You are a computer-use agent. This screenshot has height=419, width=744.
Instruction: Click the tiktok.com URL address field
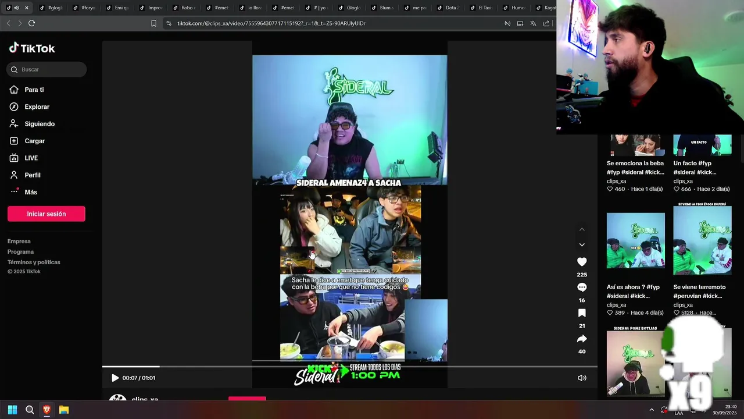[271, 23]
